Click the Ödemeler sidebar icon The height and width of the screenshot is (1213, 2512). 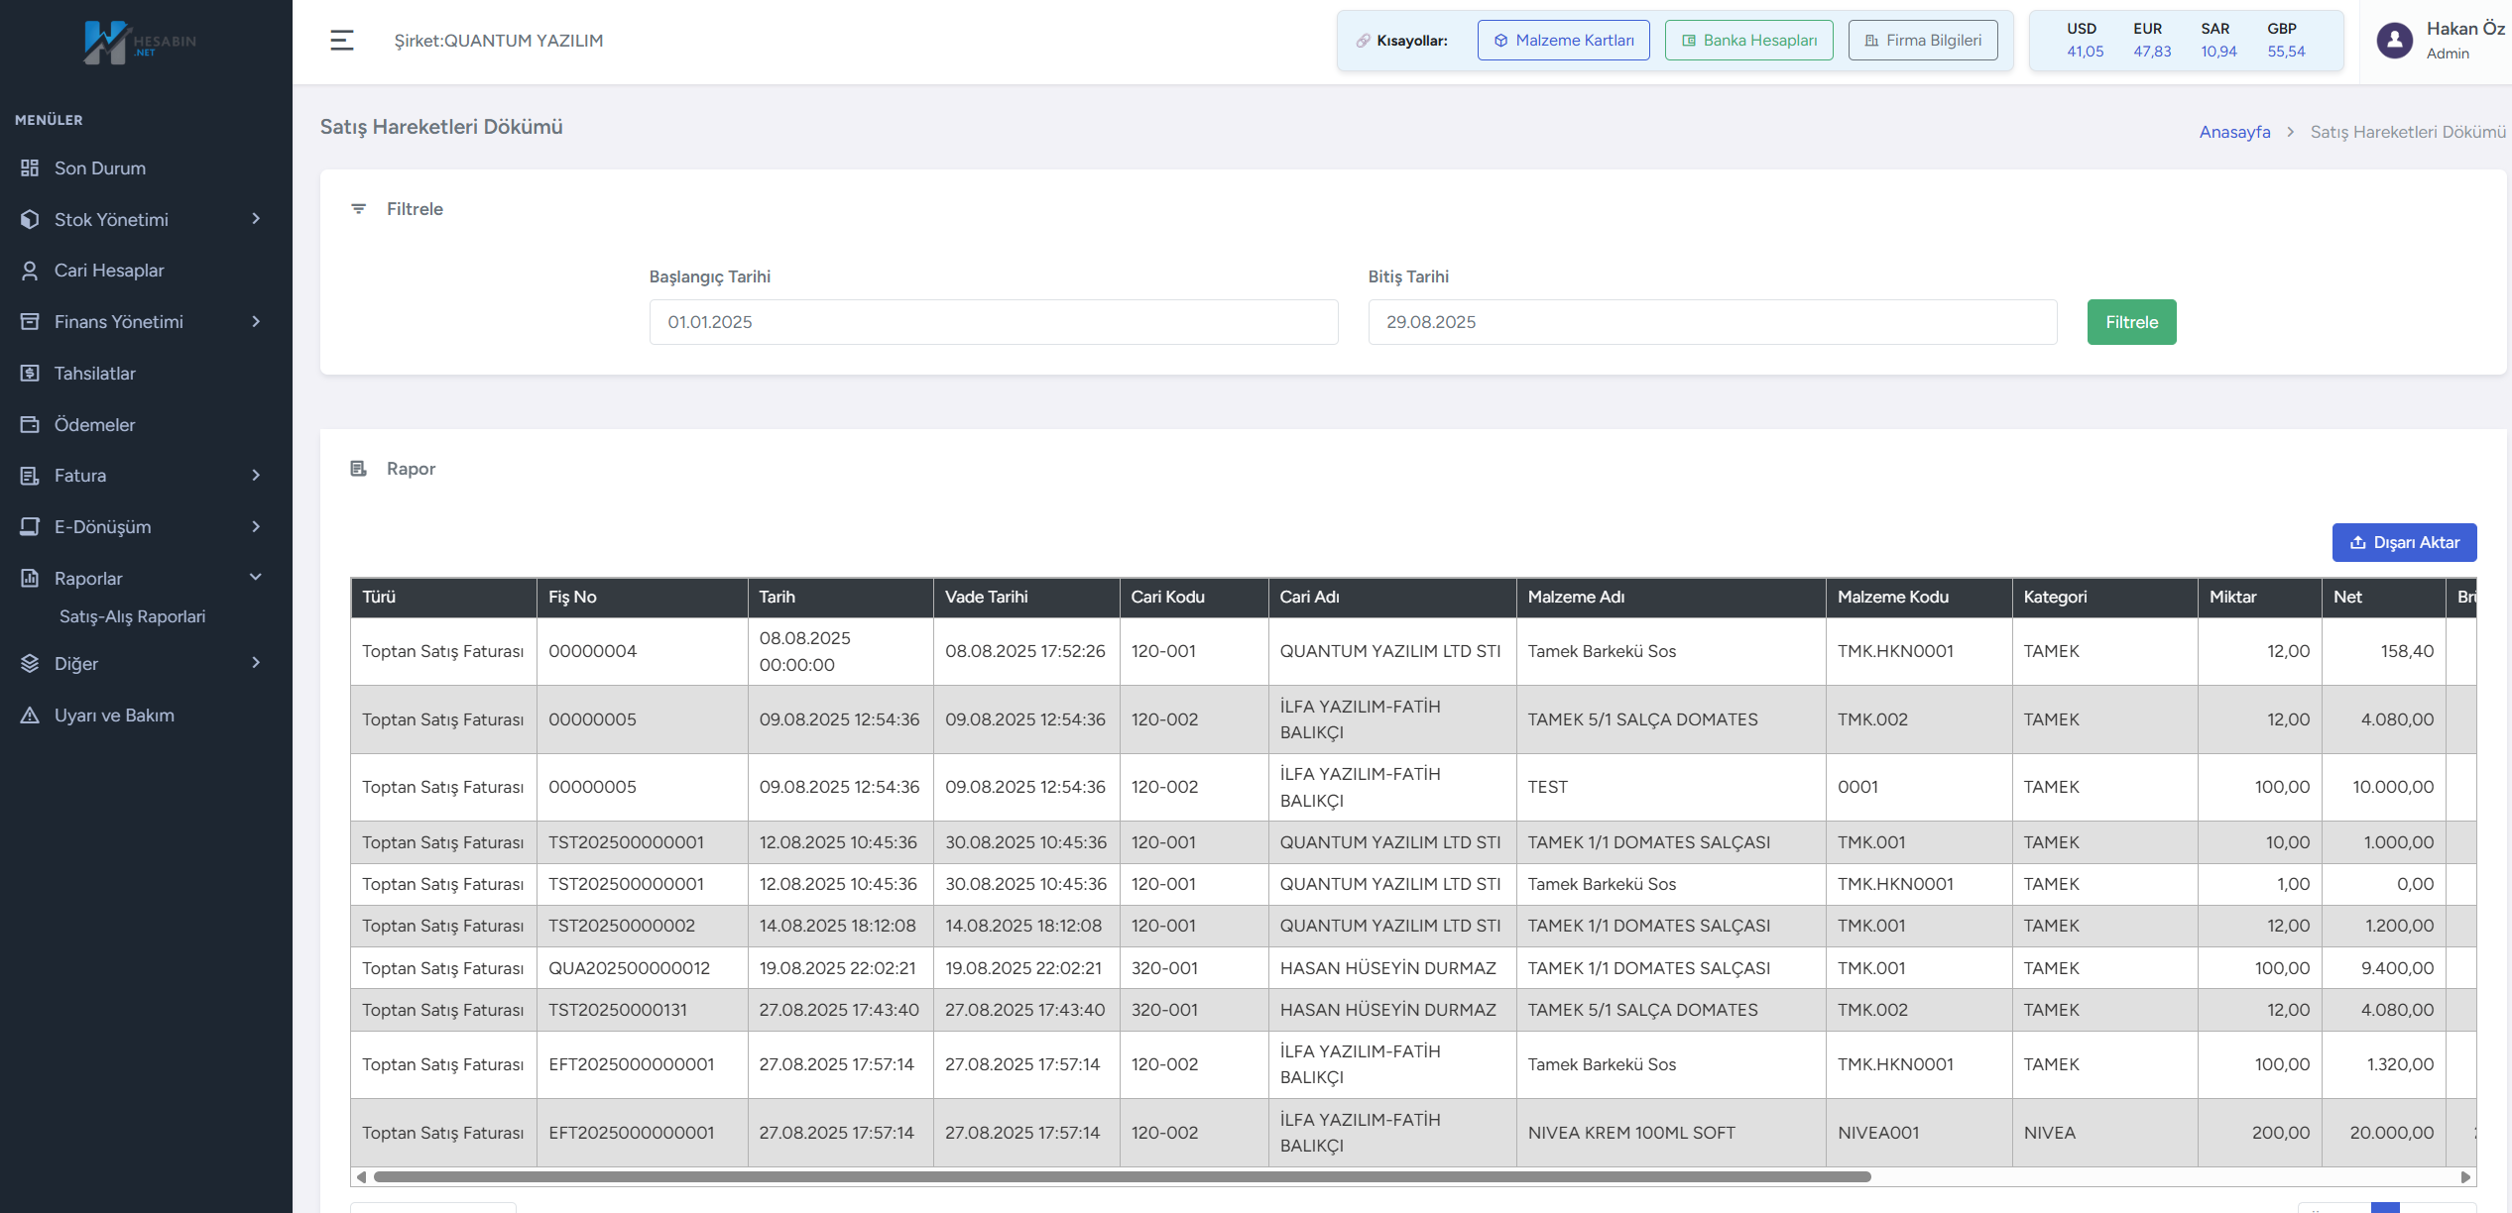click(x=30, y=425)
